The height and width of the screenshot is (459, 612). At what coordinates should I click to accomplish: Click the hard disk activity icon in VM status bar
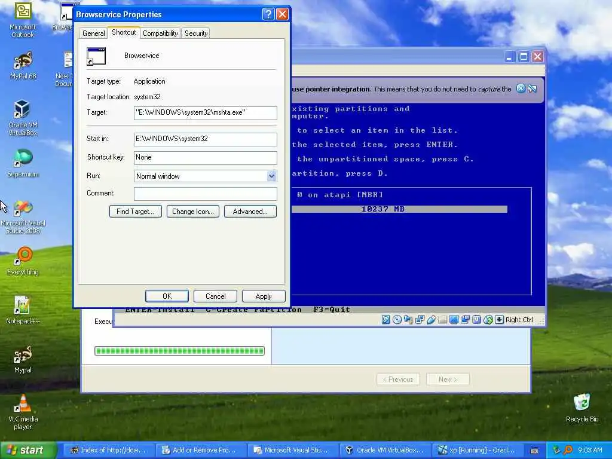click(385, 320)
